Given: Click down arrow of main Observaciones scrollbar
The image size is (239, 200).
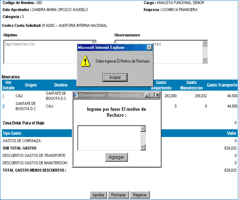Looking at the screenshot, I should [x=205, y=60].
